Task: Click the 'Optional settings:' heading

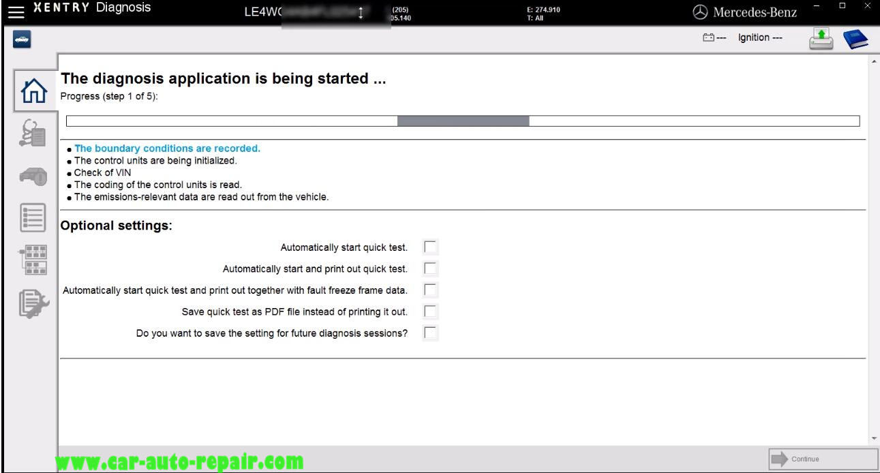Action: 116,226
